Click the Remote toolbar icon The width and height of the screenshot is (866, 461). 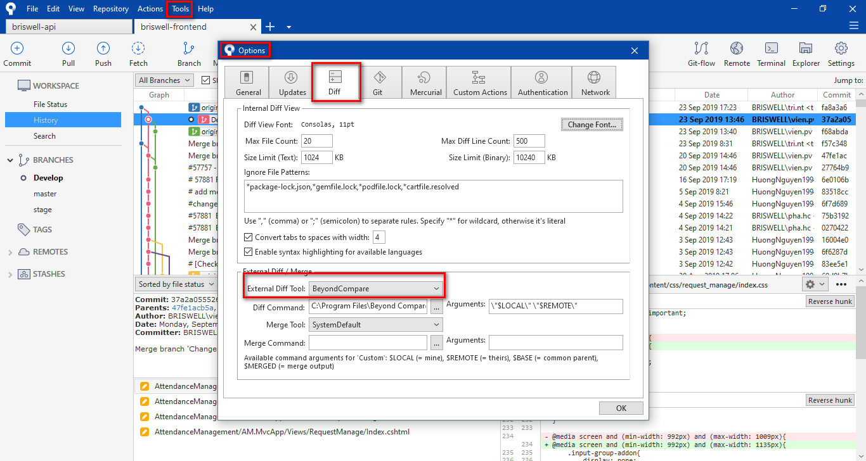pyautogui.click(x=736, y=54)
